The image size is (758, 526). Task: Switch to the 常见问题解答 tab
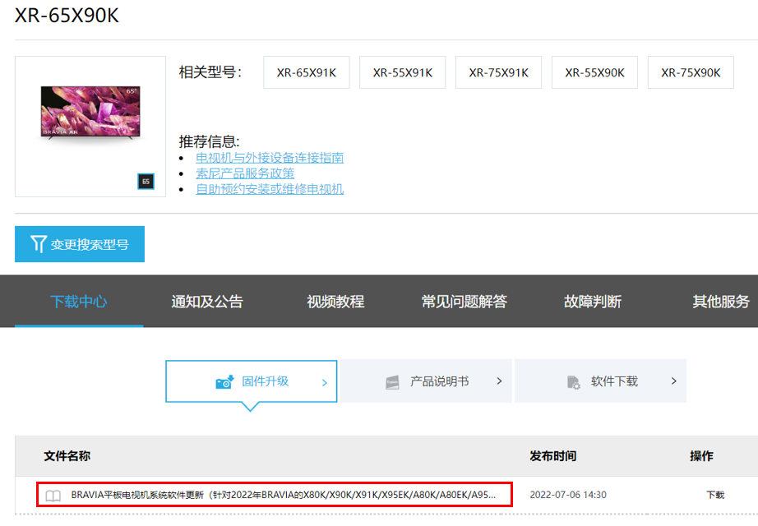[x=464, y=301]
